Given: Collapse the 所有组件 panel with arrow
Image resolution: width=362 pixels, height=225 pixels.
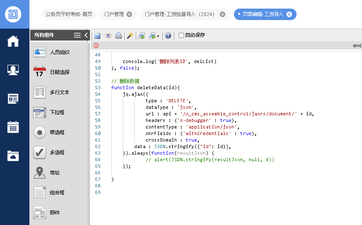Looking at the screenshot, I should (x=86, y=35).
